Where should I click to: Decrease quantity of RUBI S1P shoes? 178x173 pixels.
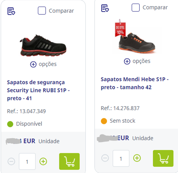click(x=11, y=162)
